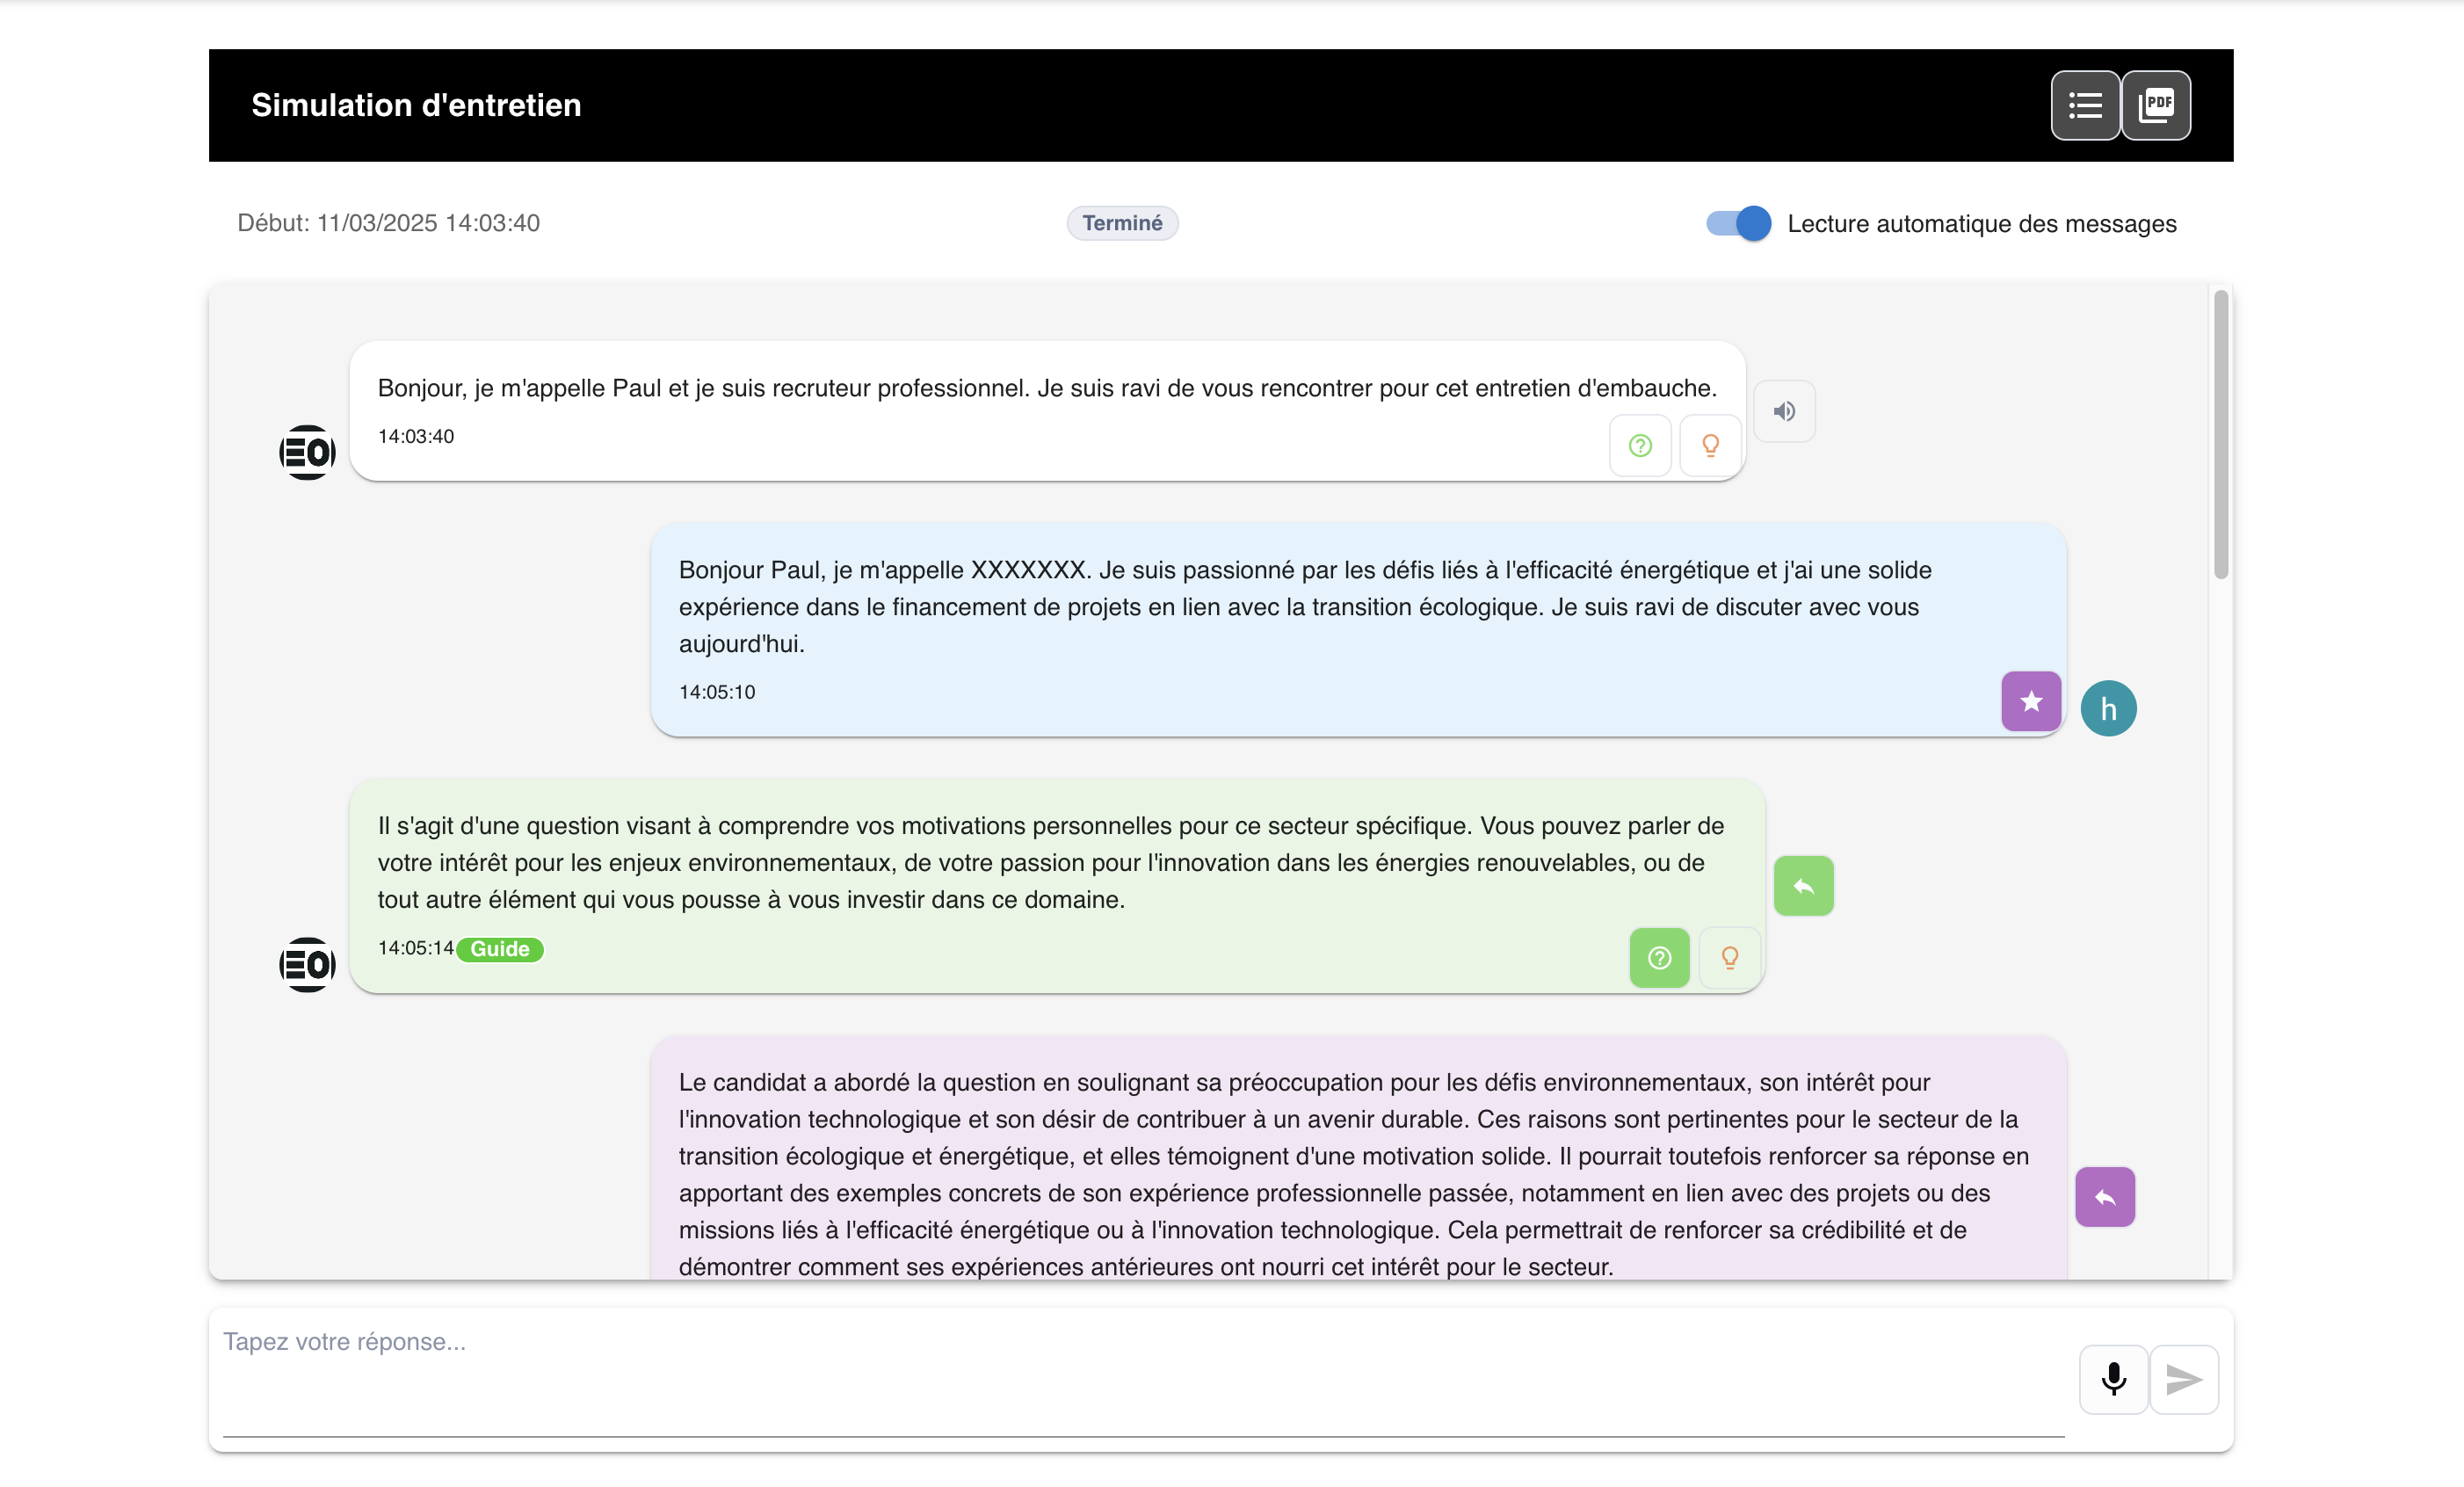Disable automatic message reading toggle
The width and height of the screenshot is (2464, 1487).
click(1738, 223)
